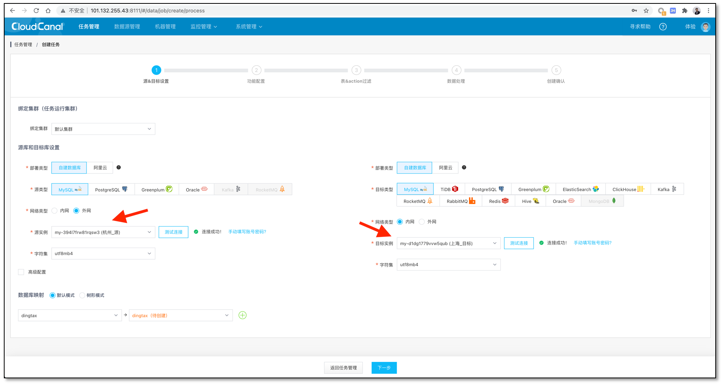This screenshot has height=389, width=726.
Task: Click the green plus to add database mapping
Action: (x=243, y=315)
